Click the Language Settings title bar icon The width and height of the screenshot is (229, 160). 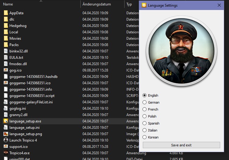click(144, 5)
